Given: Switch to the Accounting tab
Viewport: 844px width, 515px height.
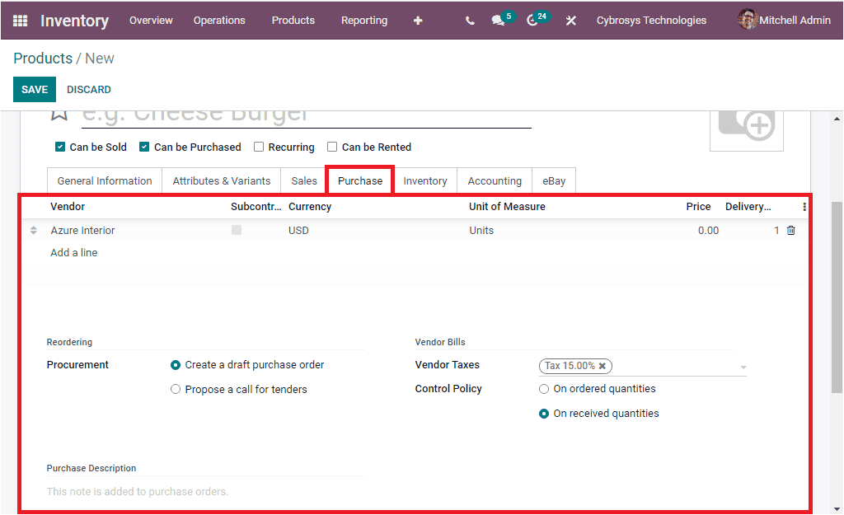Looking at the screenshot, I should pos(495,180).
